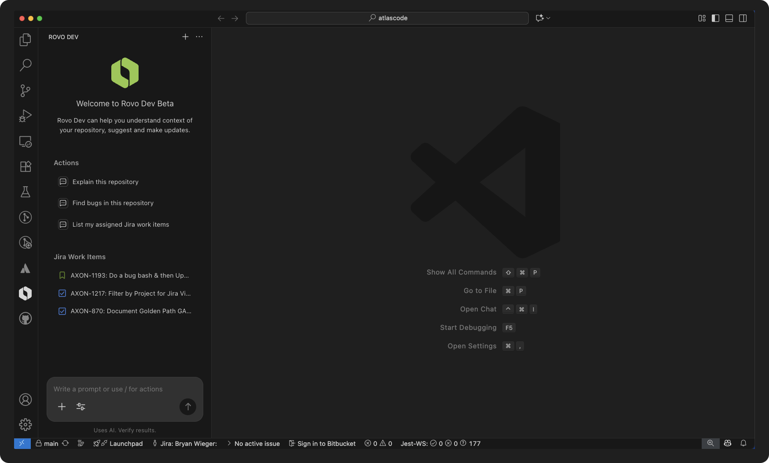Click the atlascode command center search box
This screenshot has height=463, width=769.
pos(387,18)
